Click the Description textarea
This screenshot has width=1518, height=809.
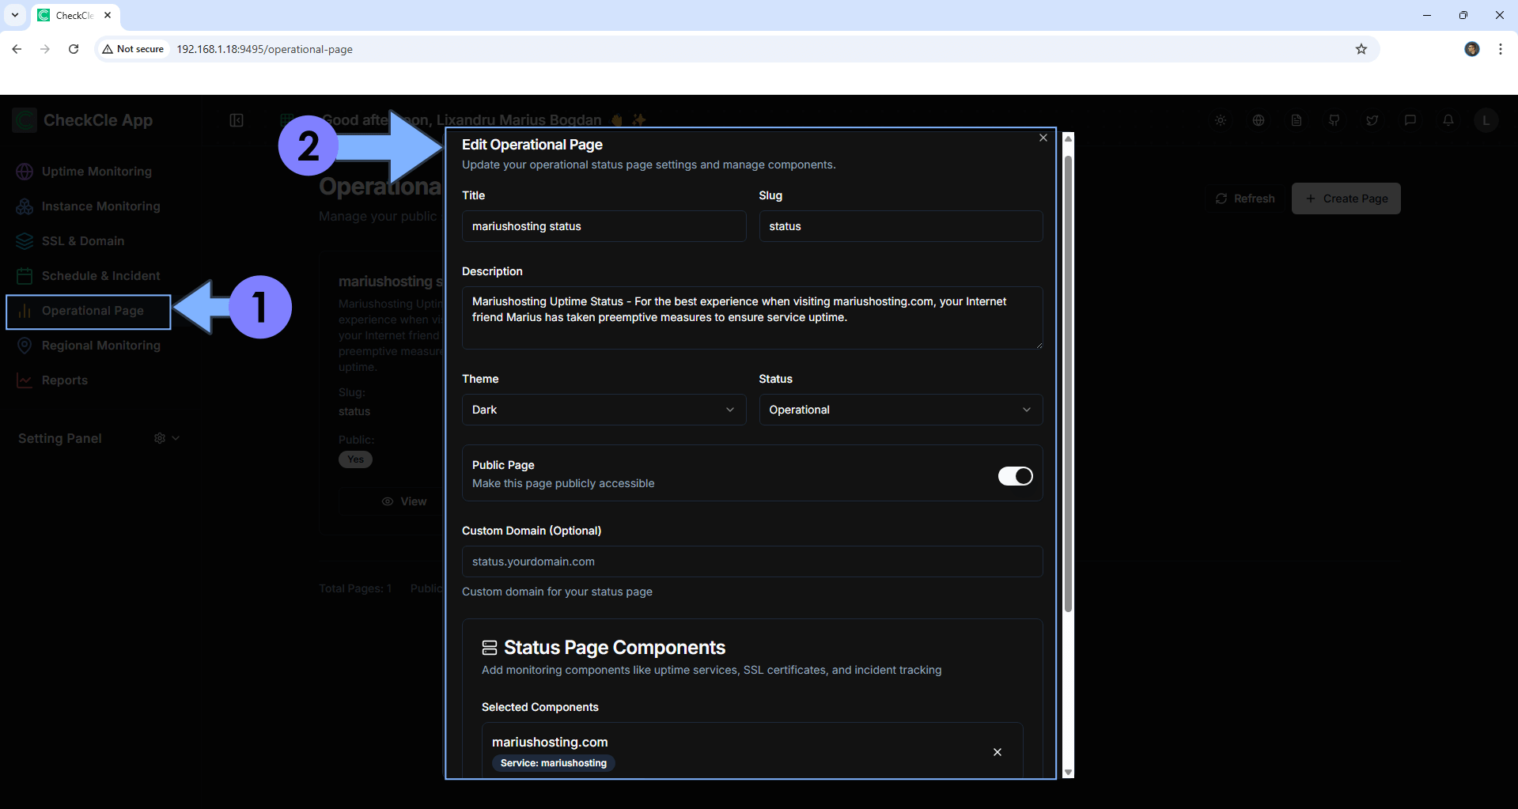[752, 317]
